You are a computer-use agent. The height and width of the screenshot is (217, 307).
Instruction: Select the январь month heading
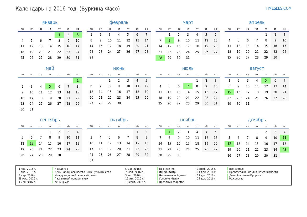(50, 23)
